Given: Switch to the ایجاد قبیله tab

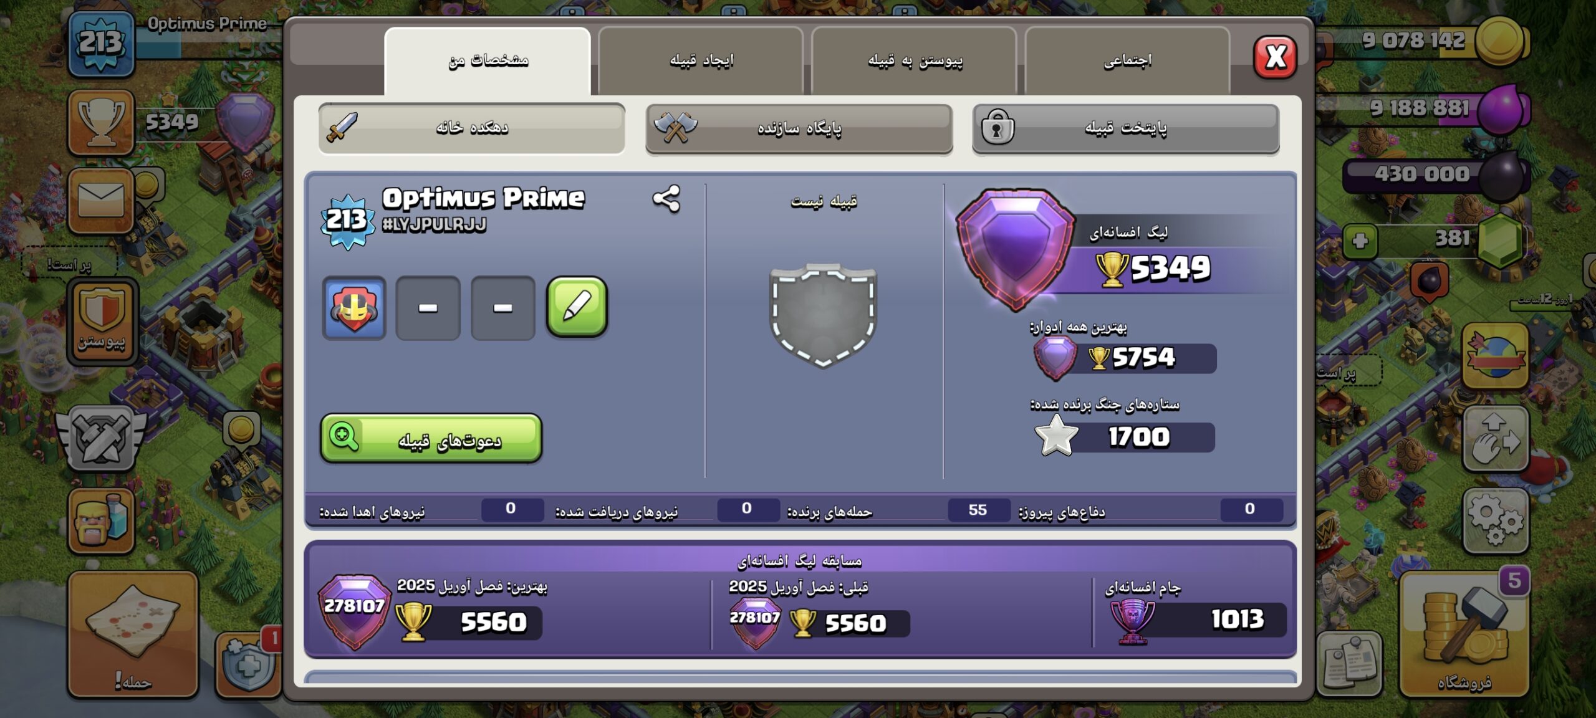Looking at the screenshot, I should 701,60.
